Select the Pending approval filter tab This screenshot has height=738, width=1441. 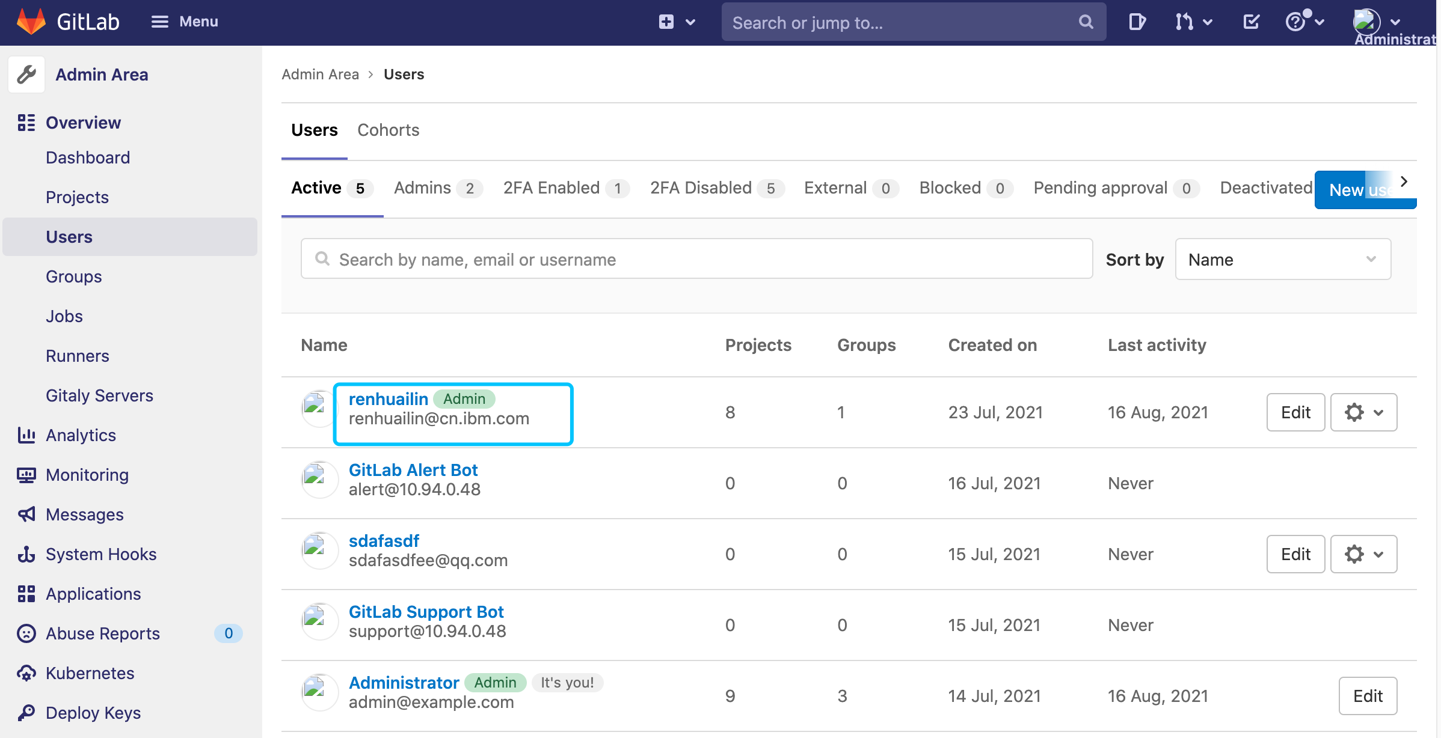1117,188
